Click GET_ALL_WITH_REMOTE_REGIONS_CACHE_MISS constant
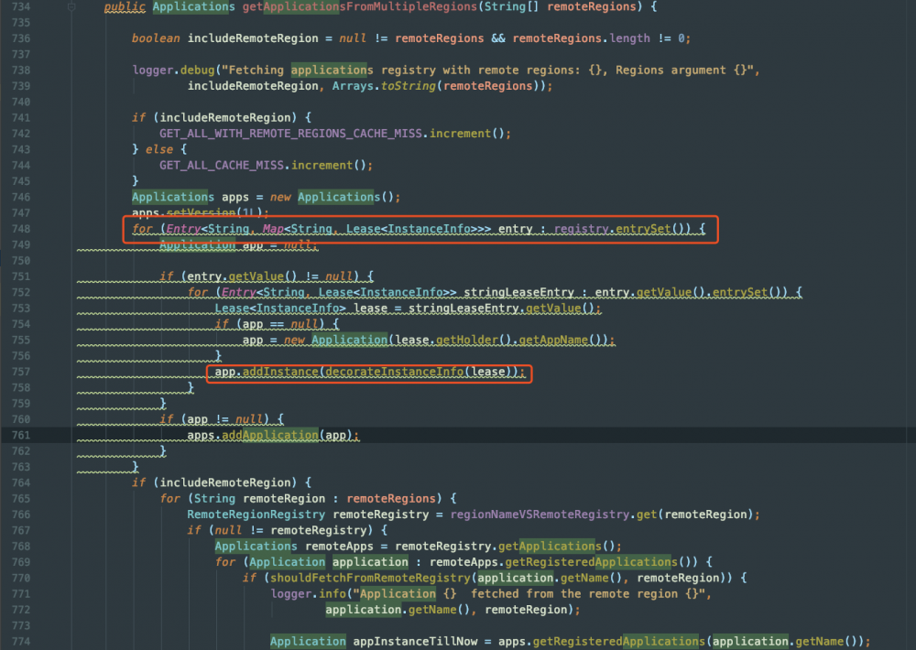 point(290,134)
